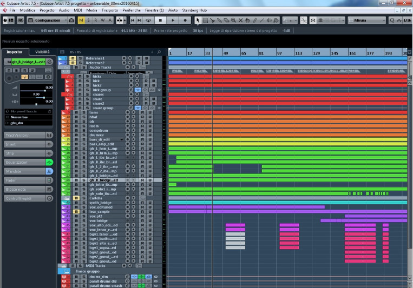The height and width of the screenshot is (288, 413).
Task: Go to next marker button
Action: (139, 20)
